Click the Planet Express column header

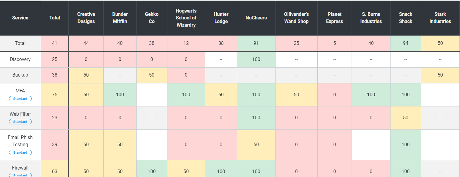pyautogui.click(x=335, y=18)
